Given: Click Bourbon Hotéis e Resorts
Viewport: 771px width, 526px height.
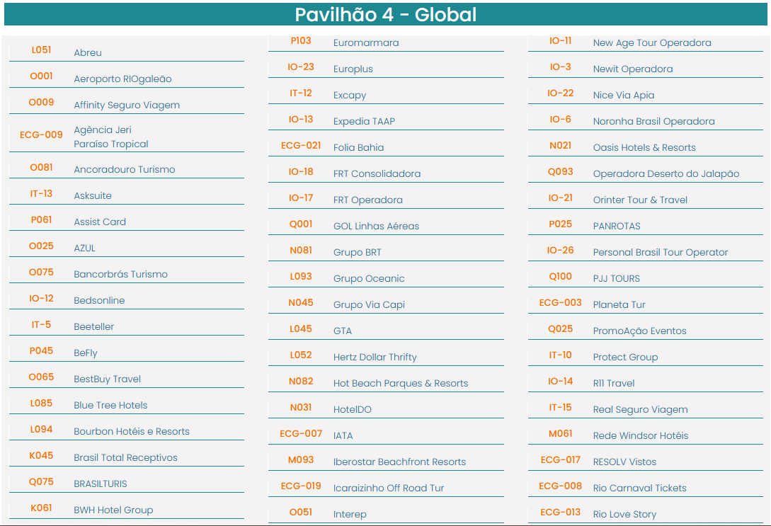Looking at the screenshot, I should tap(131, 431).
